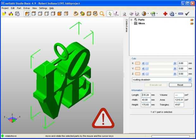This screenshot has width=196, height=139.
Task: Click the sliced sphere cut icon
Action: click(144, 14)
